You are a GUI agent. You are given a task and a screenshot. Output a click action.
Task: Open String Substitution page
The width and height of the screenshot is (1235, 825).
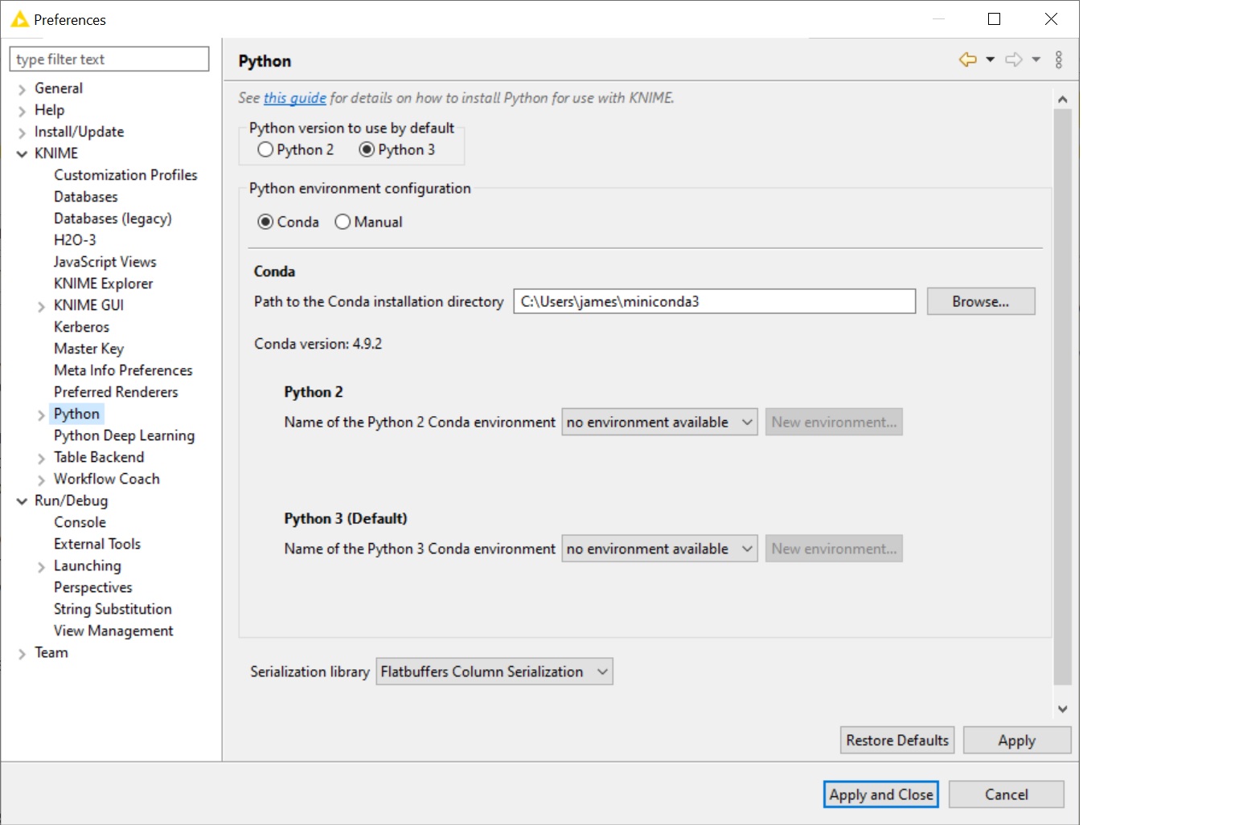pyautogui.click(x=113, y=609)
